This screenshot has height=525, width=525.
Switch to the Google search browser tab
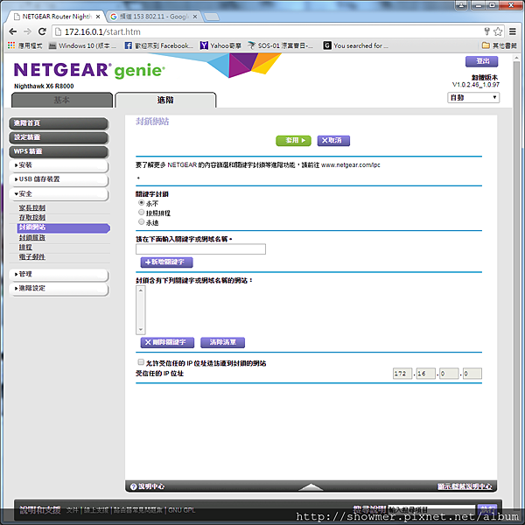(152, 17)
